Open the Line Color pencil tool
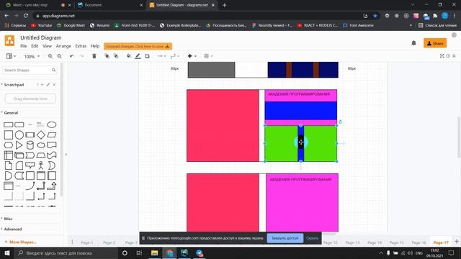This screenshot has width=461, height=259. [138, 56]
